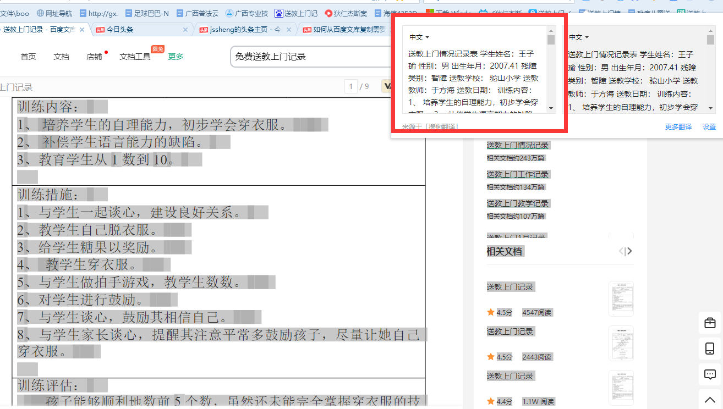Viewport: 723px width, 409px height.
Task: Click the next arrow beside 相关文档 heading
Action: coord(628,251)
